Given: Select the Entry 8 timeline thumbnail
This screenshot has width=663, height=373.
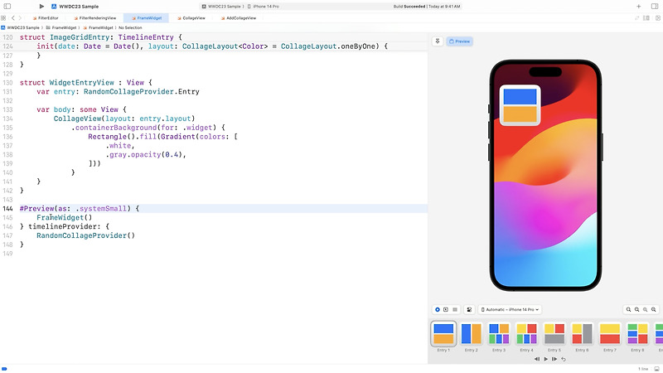Looking at the screenshot, I should [x=637, y=334].
